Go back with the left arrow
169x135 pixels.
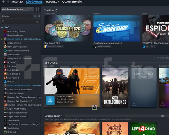[3, 2]
